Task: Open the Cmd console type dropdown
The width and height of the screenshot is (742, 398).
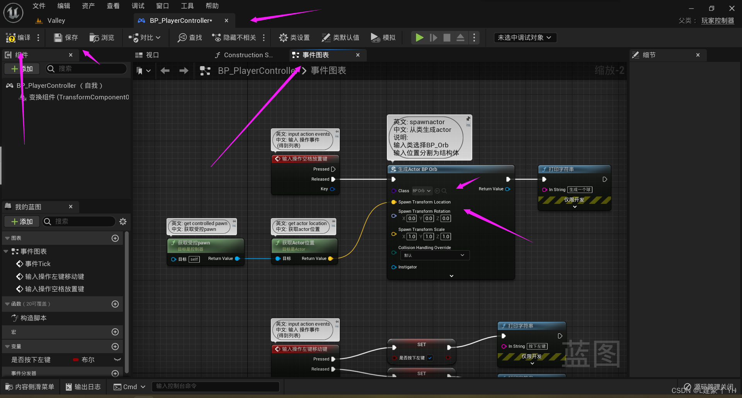Action: (x=129, y=387)
